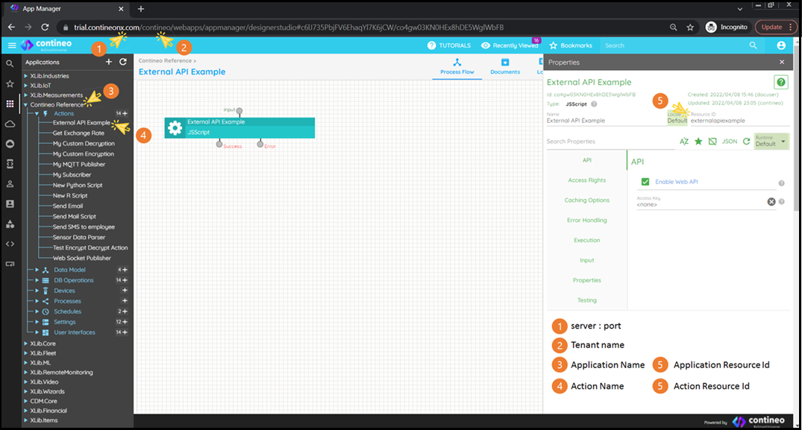Open the hamburger menu beside the Contineo logo
Image resolution: width=802 pixels, height=430 pixels.
pyautogui.click(x=12, y=45)
